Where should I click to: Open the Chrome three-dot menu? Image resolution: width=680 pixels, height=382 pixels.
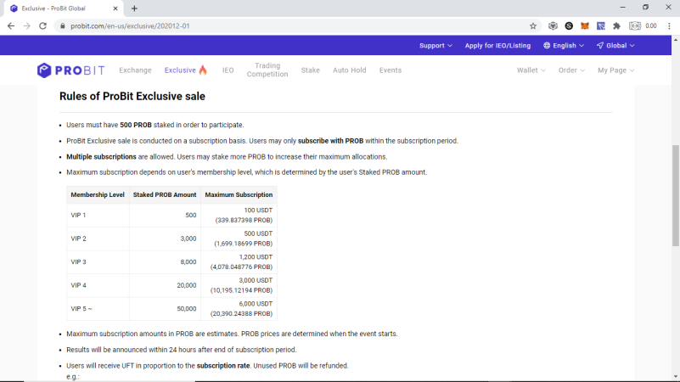669,26
